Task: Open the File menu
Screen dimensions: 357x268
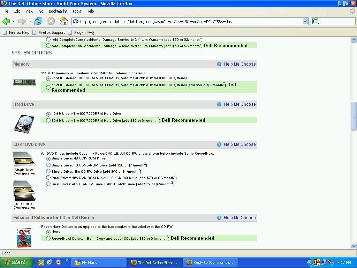Action: [5, 11]
